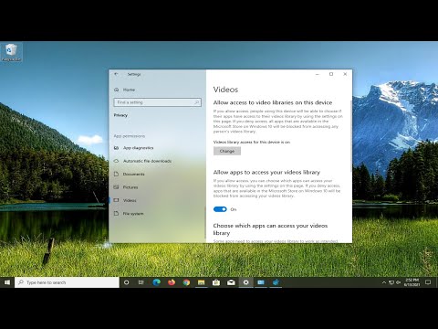438x329 pixels.
Task: Open the Windows Start menu
Action: pyautogui.click(x=7, y=282)
